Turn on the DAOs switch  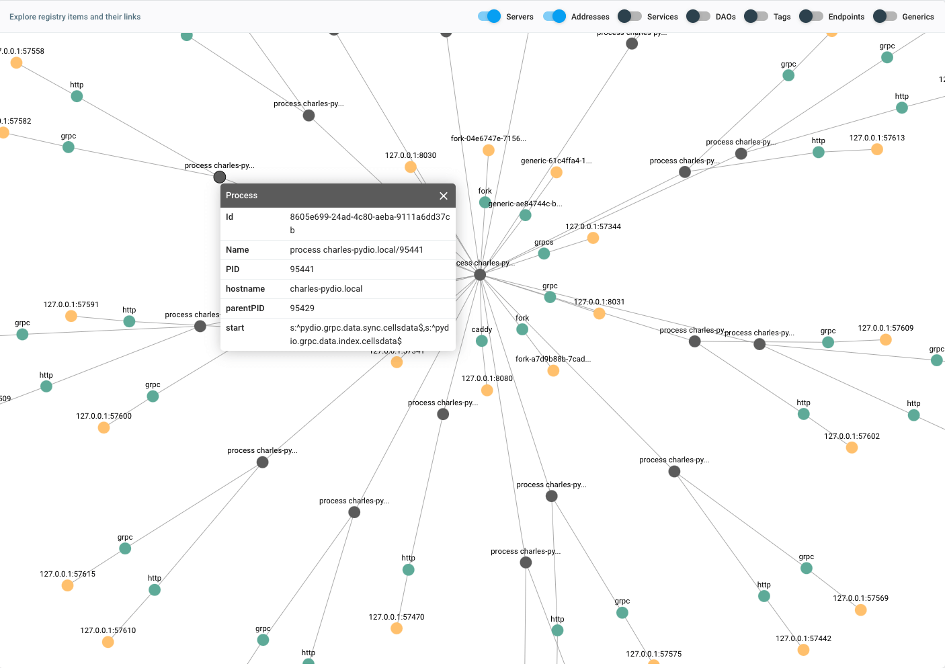tap(698, 16)
